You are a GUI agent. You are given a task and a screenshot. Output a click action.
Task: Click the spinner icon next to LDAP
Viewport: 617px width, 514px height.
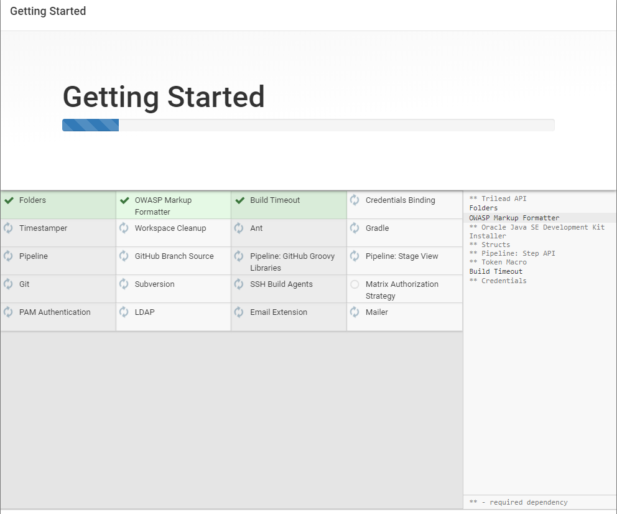[x=124, y=312]
